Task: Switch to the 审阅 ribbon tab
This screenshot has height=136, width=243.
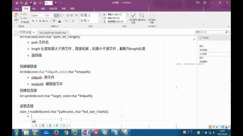Action: 64,9
